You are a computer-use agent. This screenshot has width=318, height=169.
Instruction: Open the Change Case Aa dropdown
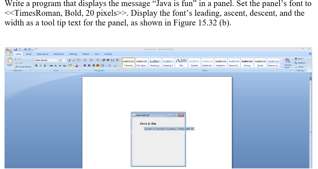[65, 66]
